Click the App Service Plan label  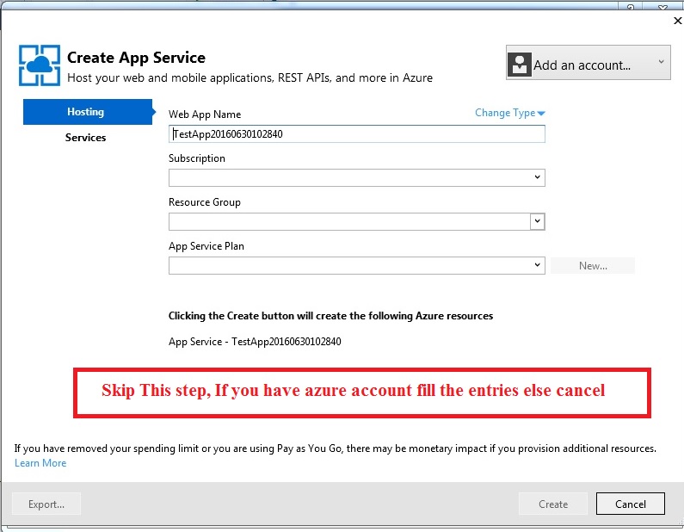pyautogui.click(x=206, y=245)
